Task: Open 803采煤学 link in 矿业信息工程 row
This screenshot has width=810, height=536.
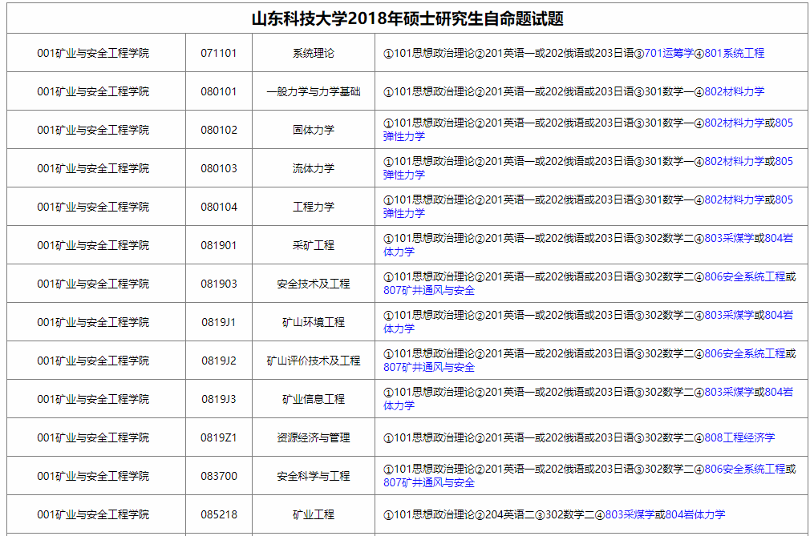Action: coord(729,392)
